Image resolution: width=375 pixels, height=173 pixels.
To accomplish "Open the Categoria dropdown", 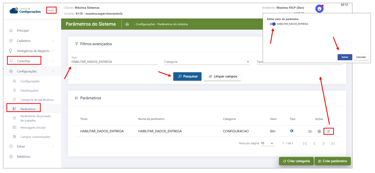I will [x=207, y=62].
